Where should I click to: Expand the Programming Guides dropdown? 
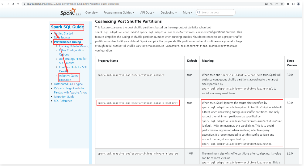click(x=119, y=12)
